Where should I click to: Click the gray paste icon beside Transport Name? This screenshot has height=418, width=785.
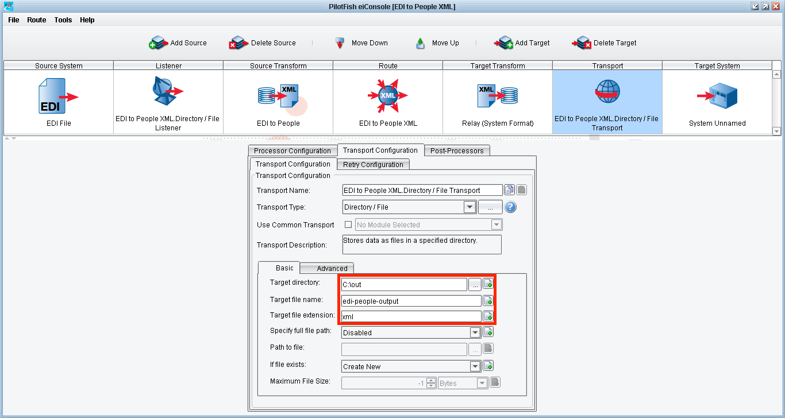521,190
